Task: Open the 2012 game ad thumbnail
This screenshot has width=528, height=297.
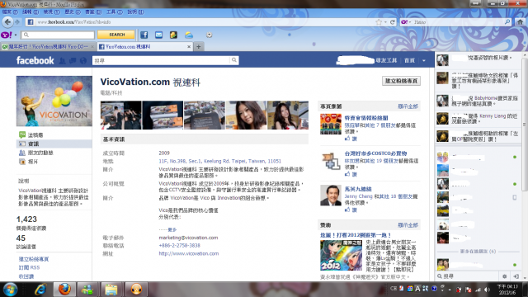Action: tap(341, 255)
